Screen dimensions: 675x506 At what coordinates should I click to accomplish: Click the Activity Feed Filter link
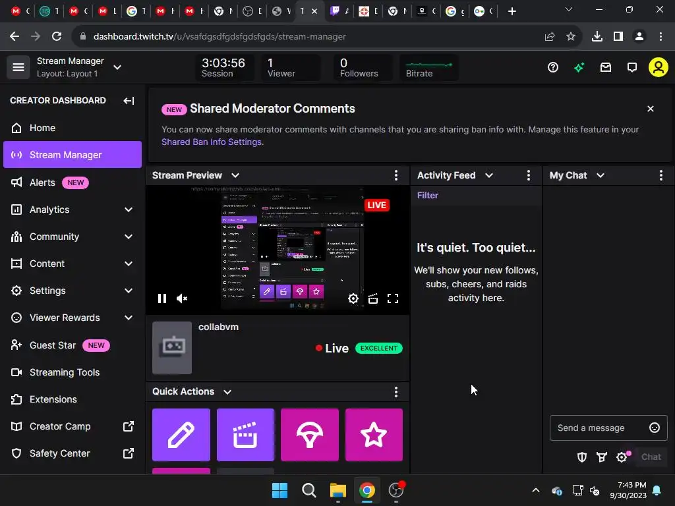click(x=427, y=195)
